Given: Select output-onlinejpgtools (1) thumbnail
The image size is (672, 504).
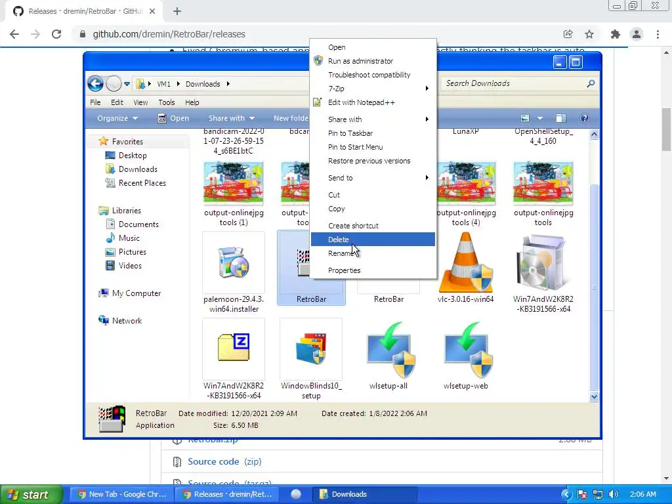Looking at the screenshot, I should pos(234,183).
